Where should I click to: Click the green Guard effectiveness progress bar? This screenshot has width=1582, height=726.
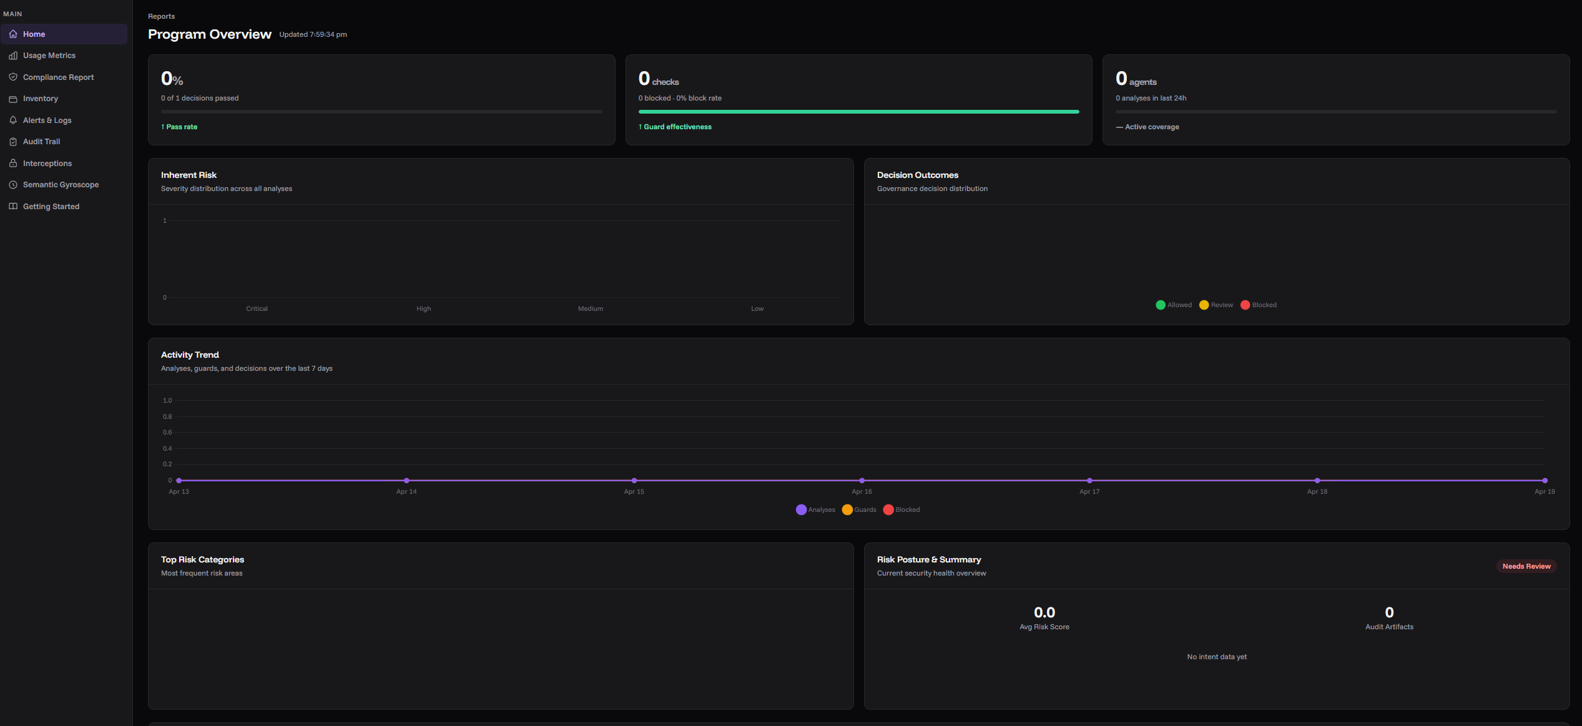tap(858, 112)
